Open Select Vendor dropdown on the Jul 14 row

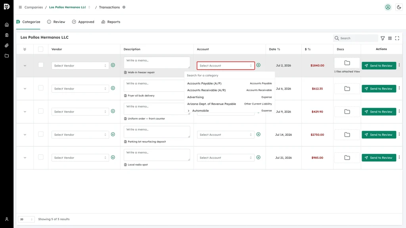[x=80, y=135]
